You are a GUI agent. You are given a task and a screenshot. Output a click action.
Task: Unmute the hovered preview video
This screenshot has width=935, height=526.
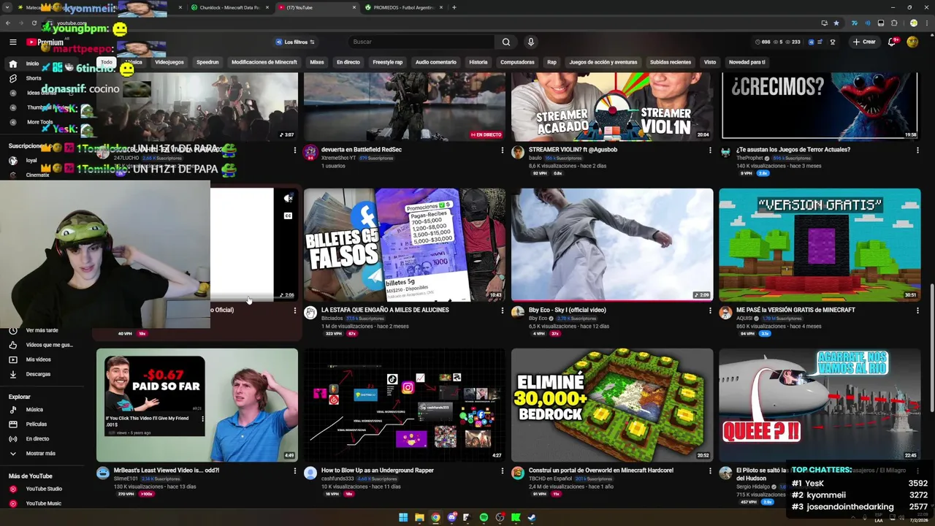pos(288,198)
